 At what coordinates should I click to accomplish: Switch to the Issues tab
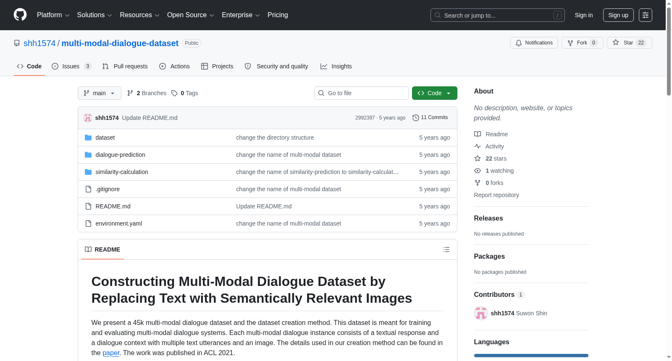tap(71, 66)
